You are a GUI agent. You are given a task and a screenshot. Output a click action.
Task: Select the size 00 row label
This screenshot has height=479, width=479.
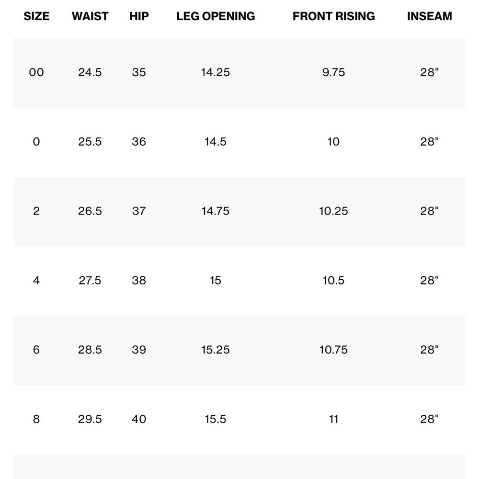pyautogui.click(x=36, y=72)
